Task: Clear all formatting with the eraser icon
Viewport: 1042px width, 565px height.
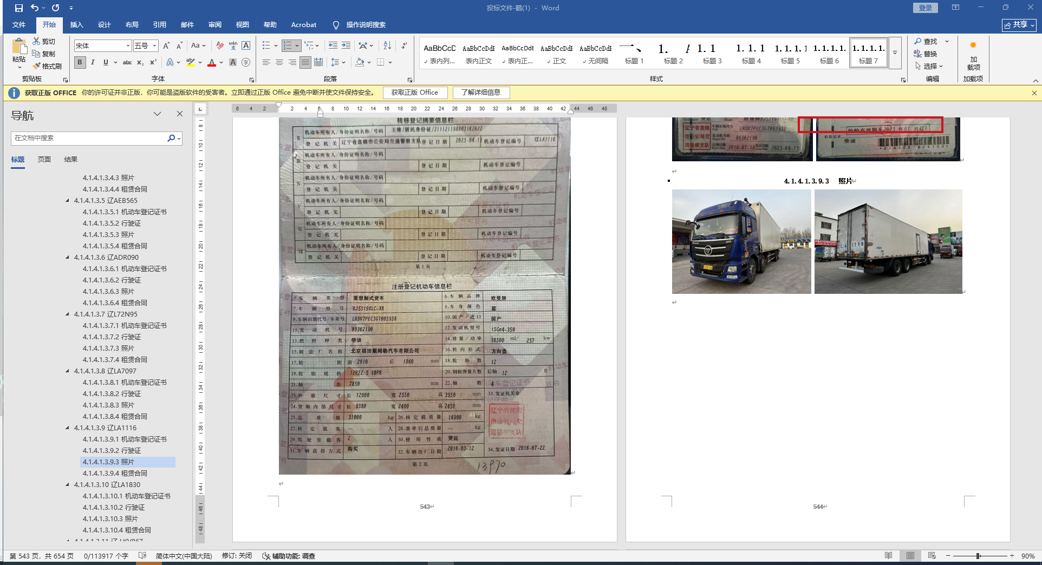Action: pyautogui.click(x=220, y=46)
